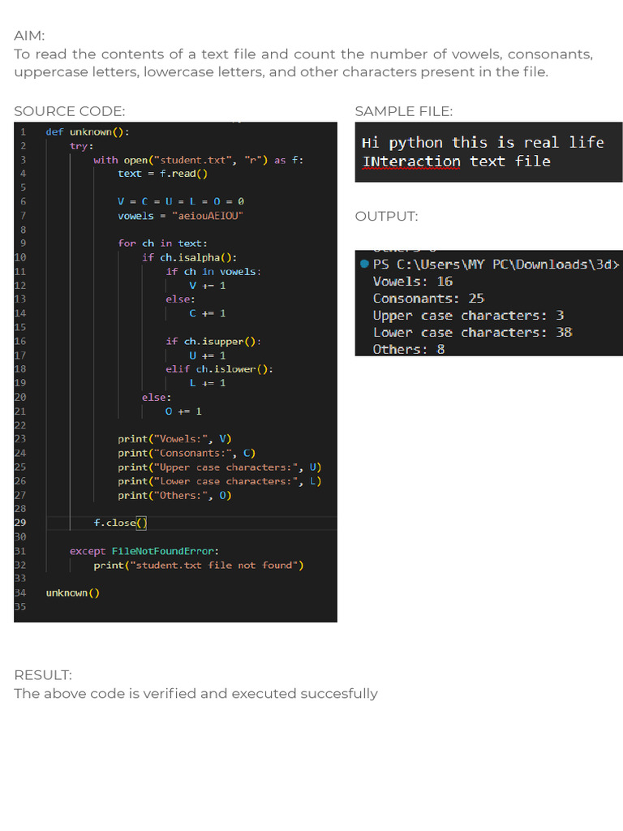Click print("Lower case characters:", L) line
This screenshot has width=623, height=831.
pyautogui.click(x=220, y=481)
